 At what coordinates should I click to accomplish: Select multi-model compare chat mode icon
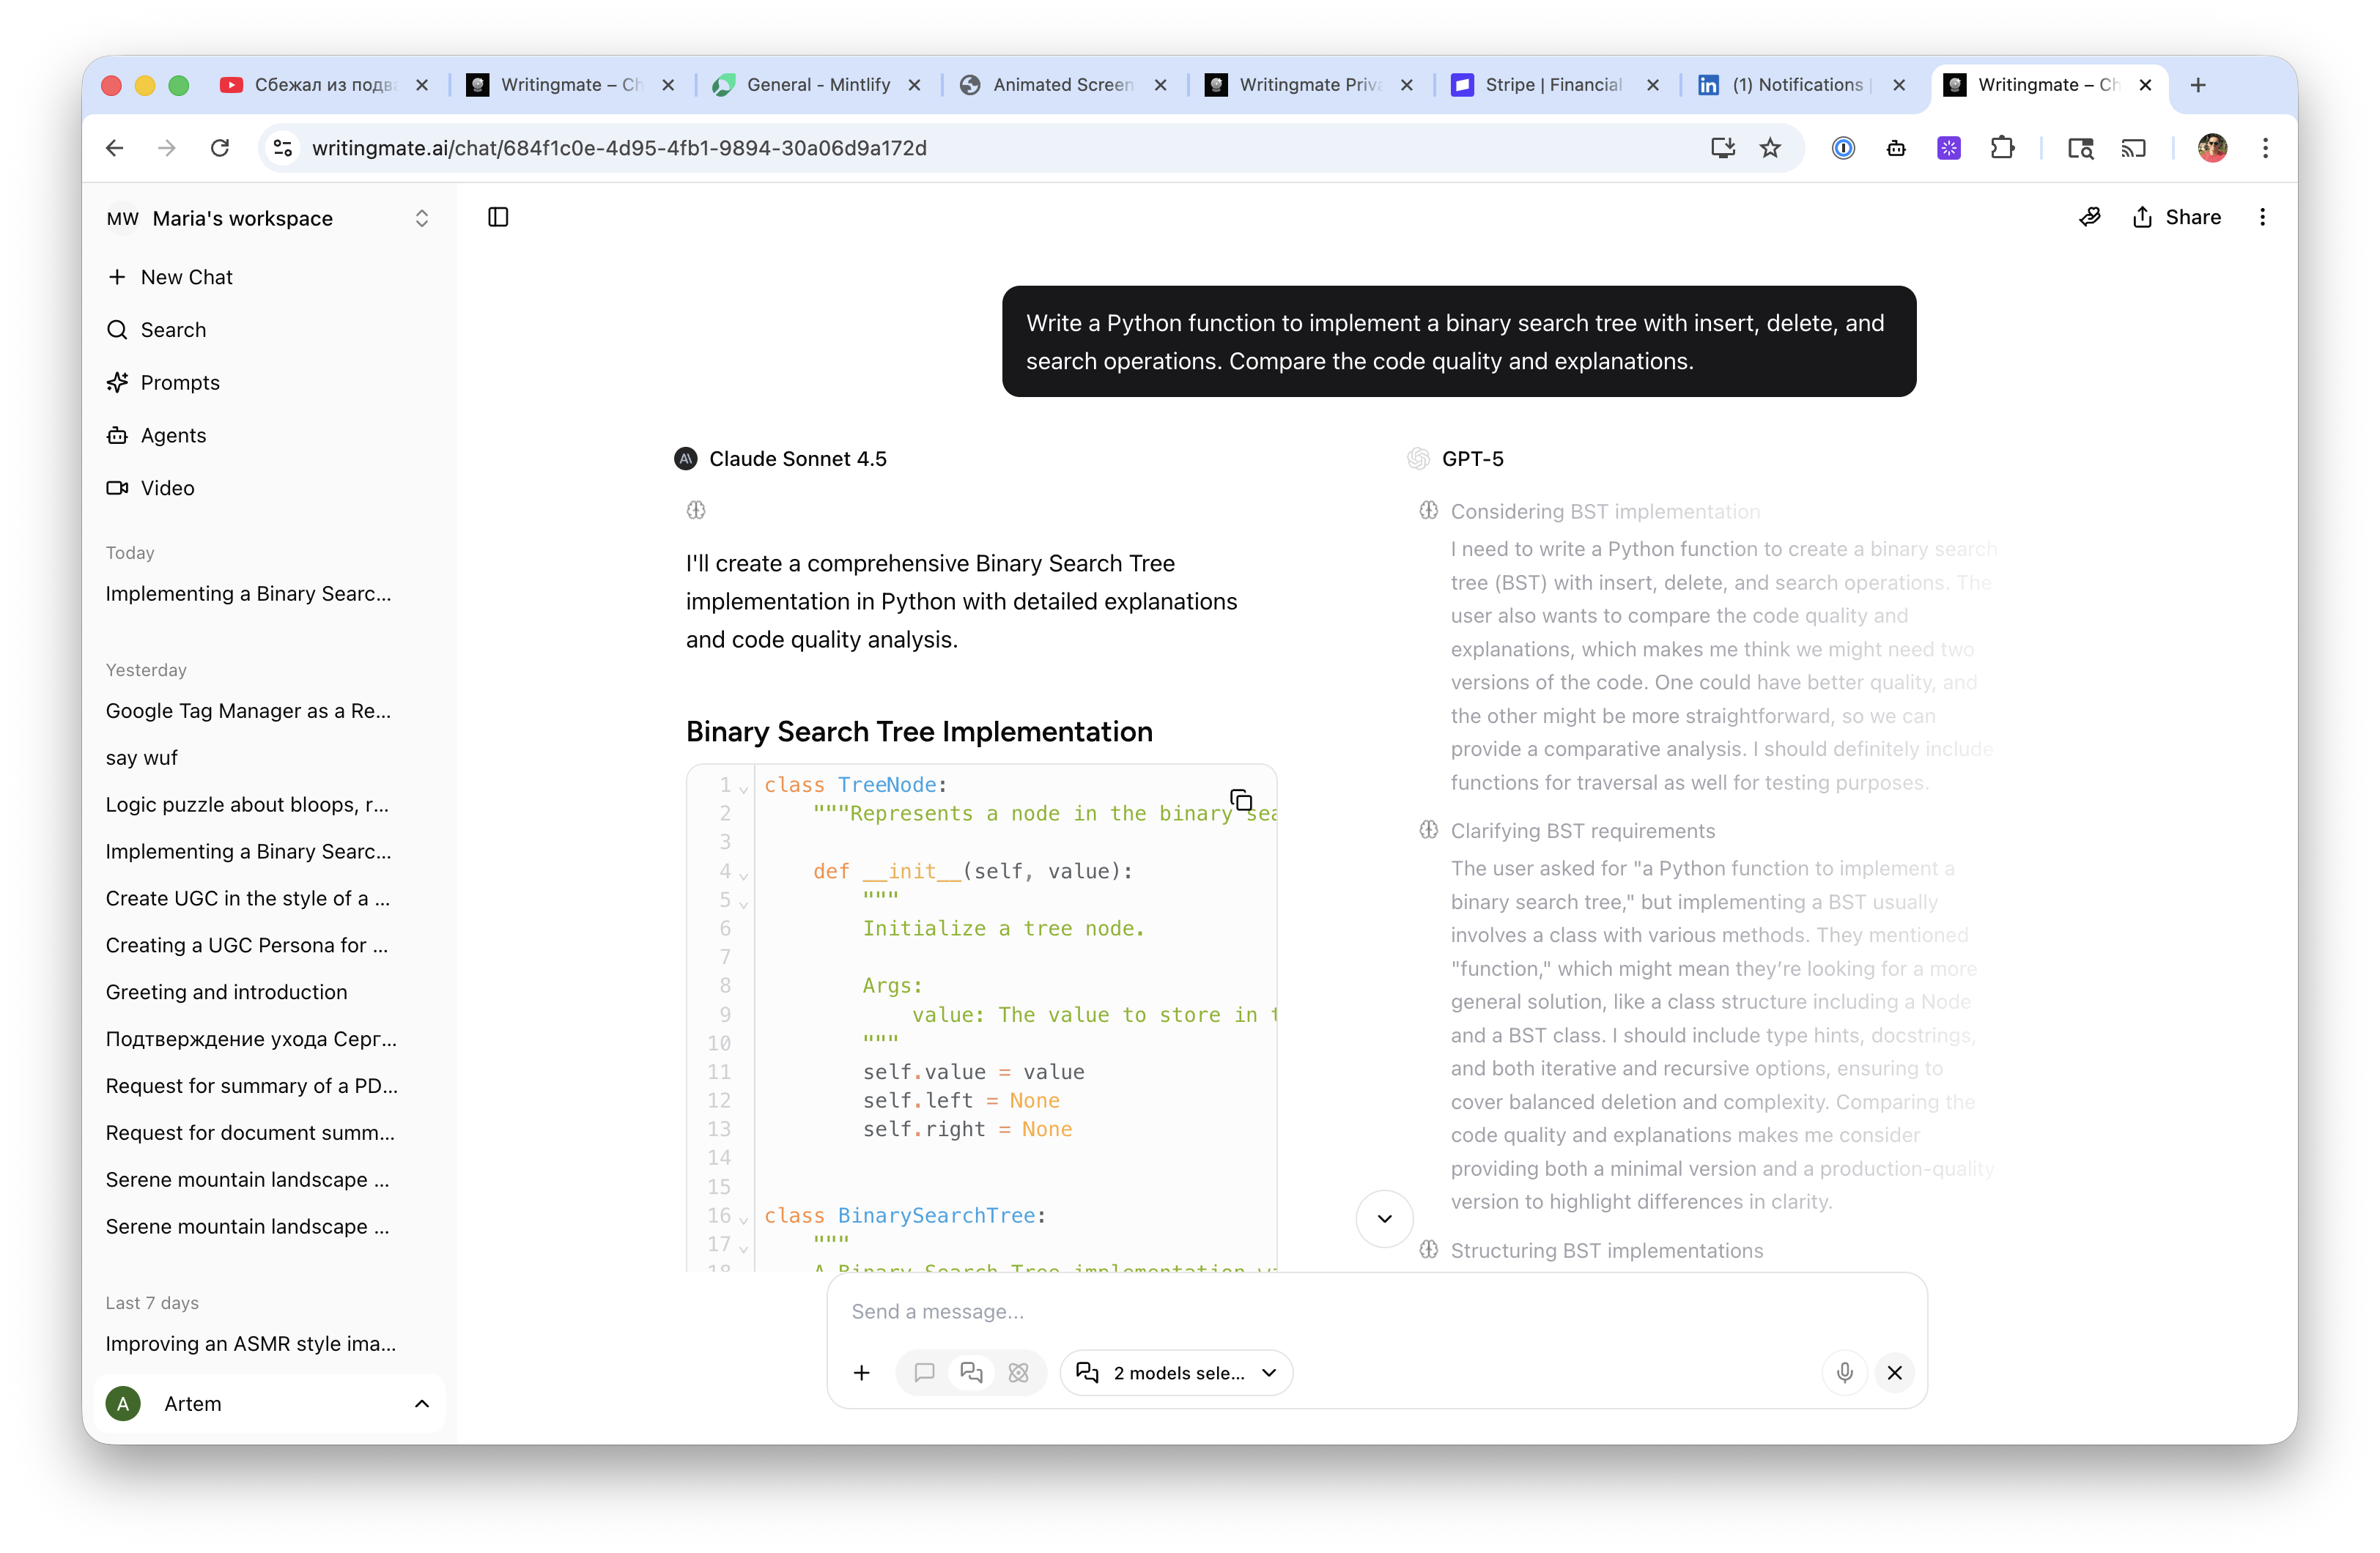pos(971,1372)
